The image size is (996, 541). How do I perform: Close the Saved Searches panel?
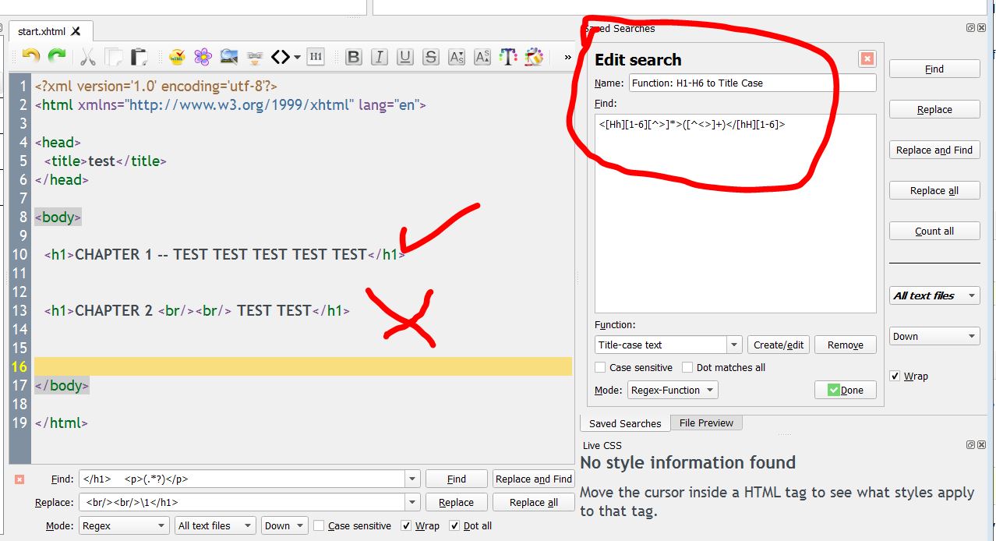pos(980,27)
